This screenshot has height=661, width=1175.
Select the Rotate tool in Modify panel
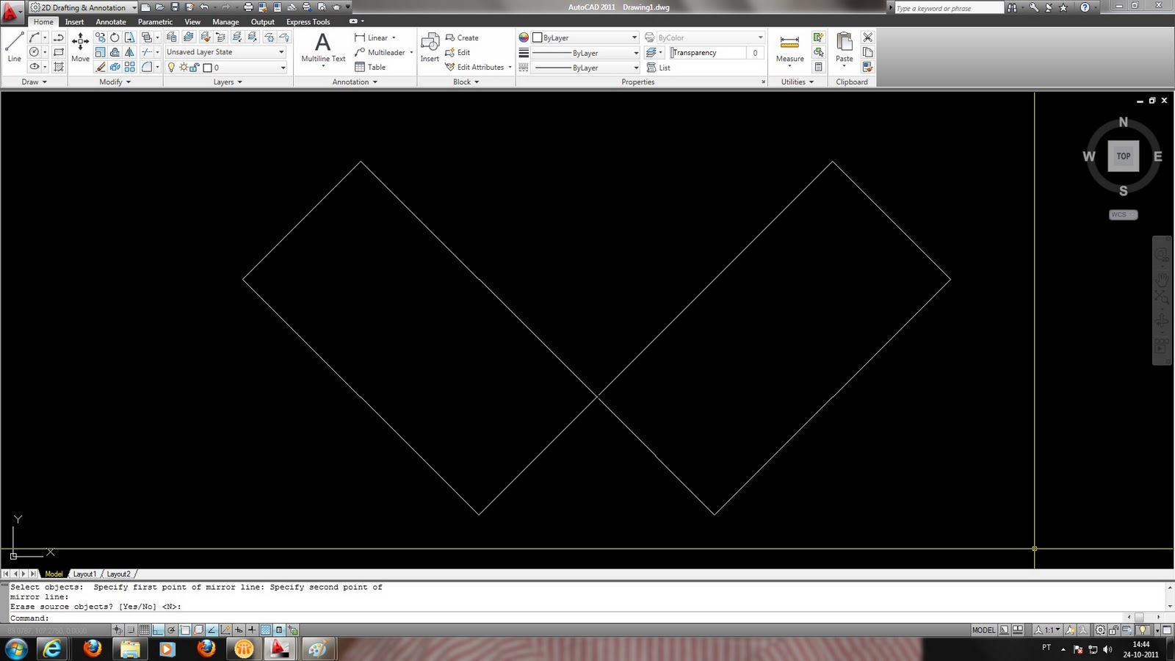coord(115,37)
